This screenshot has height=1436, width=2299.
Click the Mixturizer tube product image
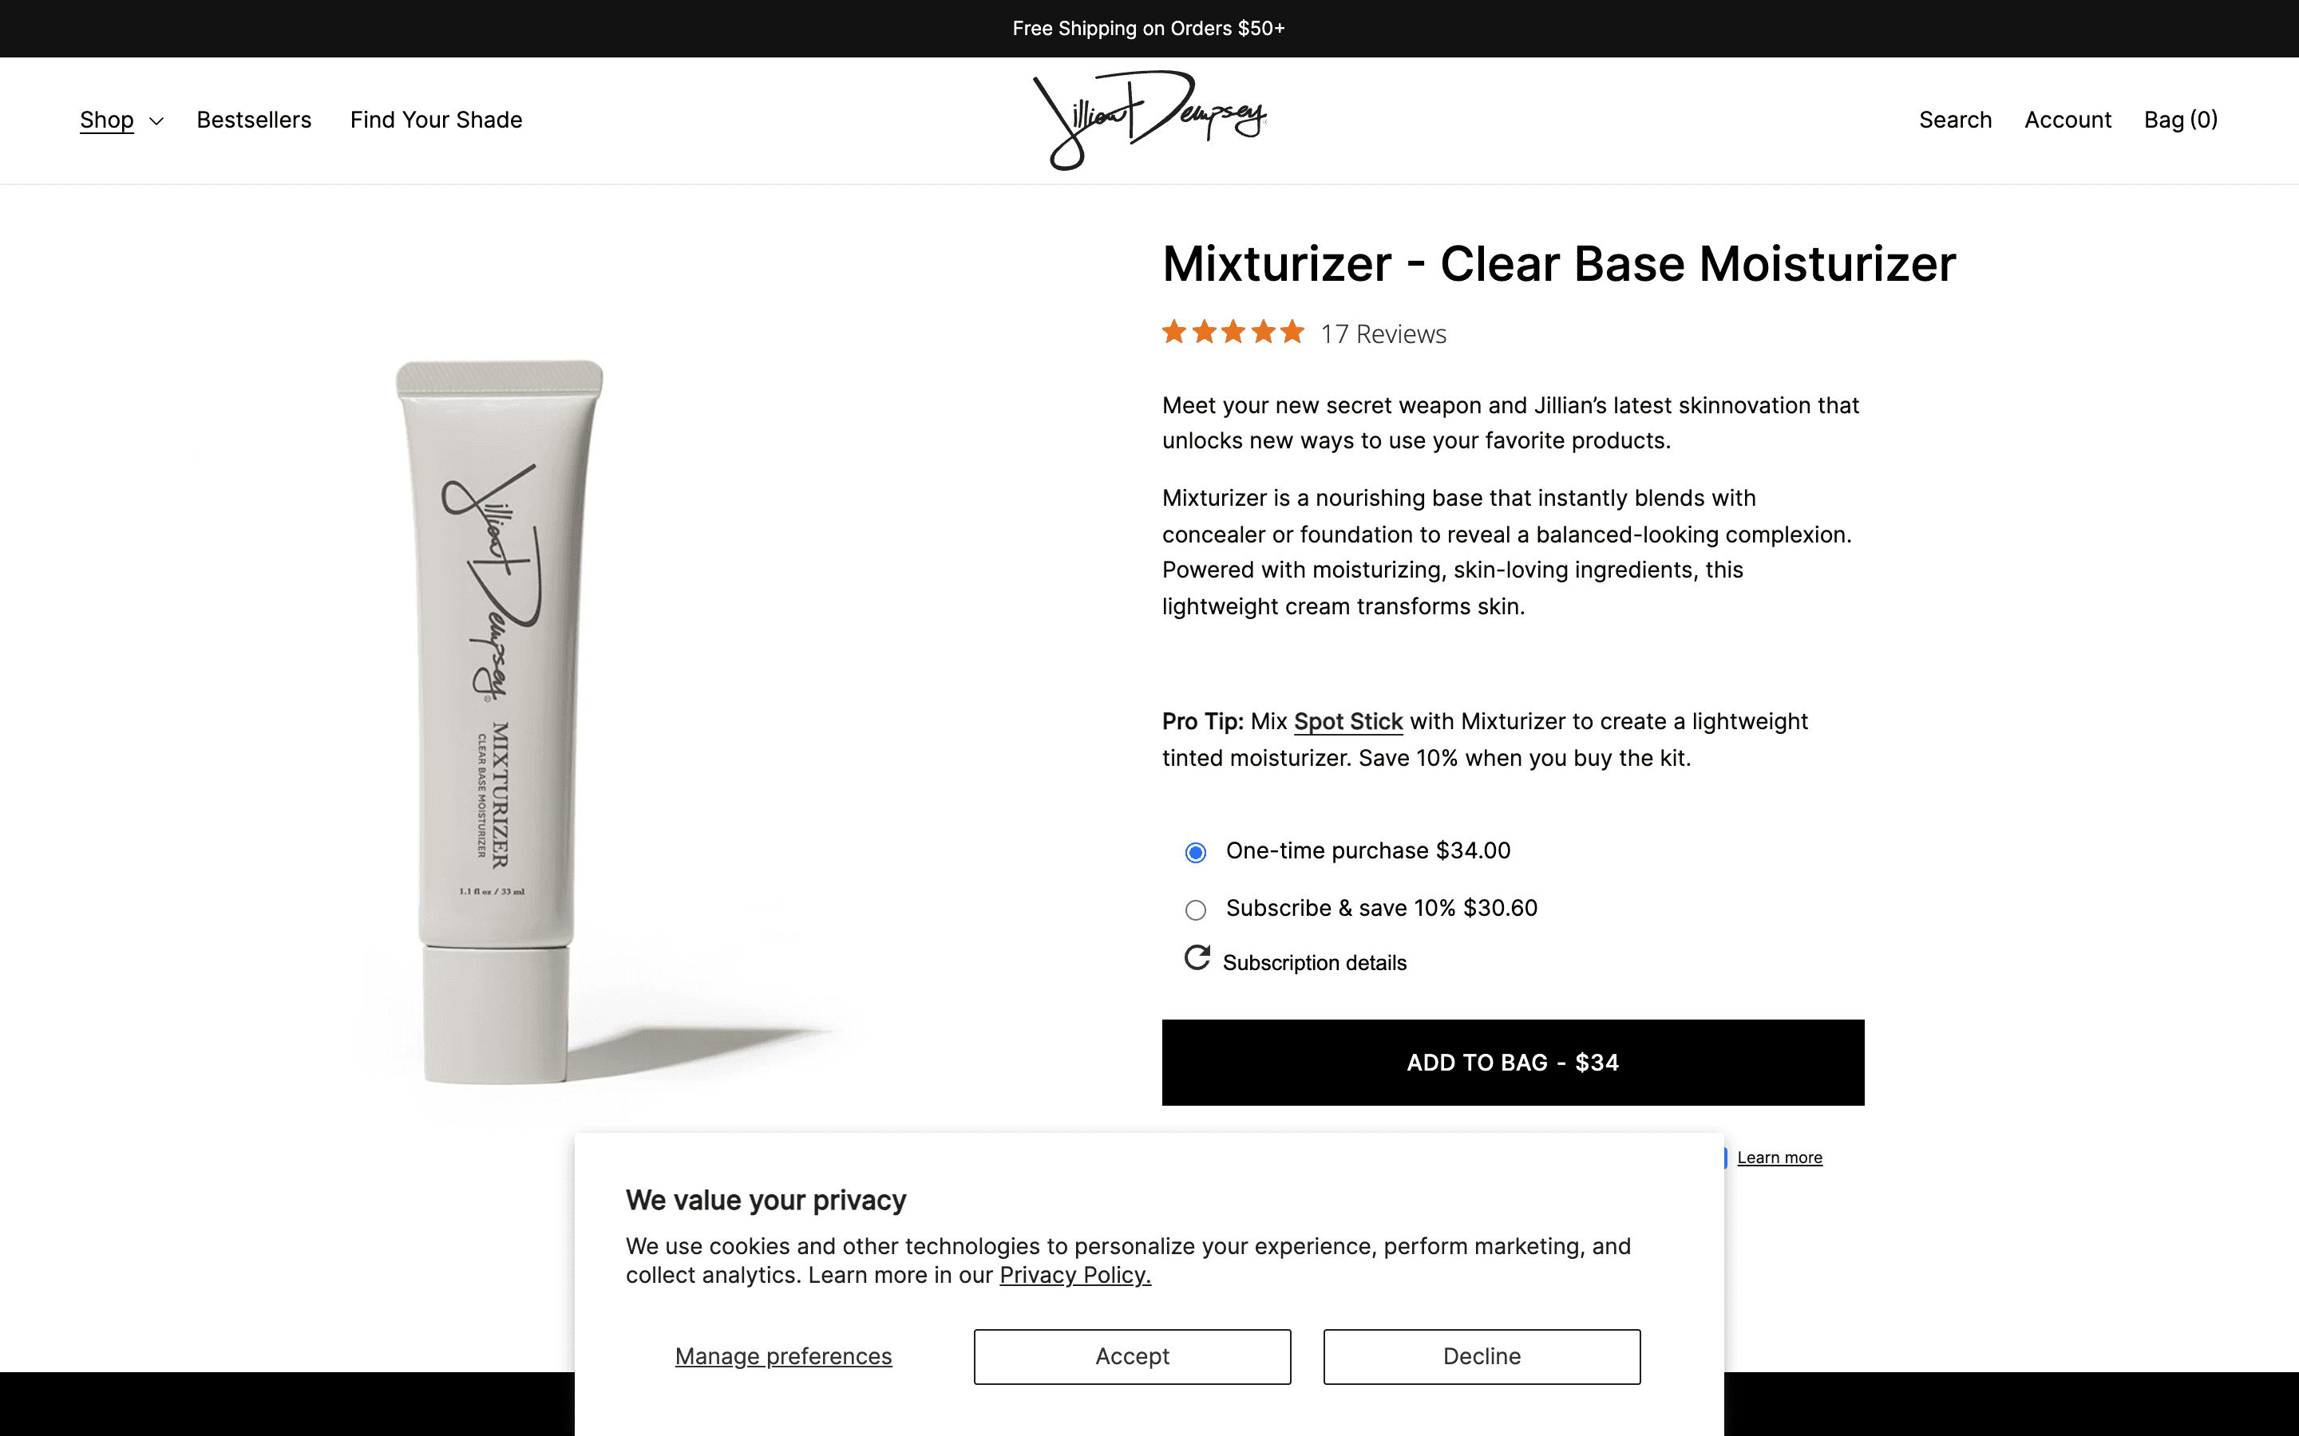pyautogui.click(x=498, y=722)
